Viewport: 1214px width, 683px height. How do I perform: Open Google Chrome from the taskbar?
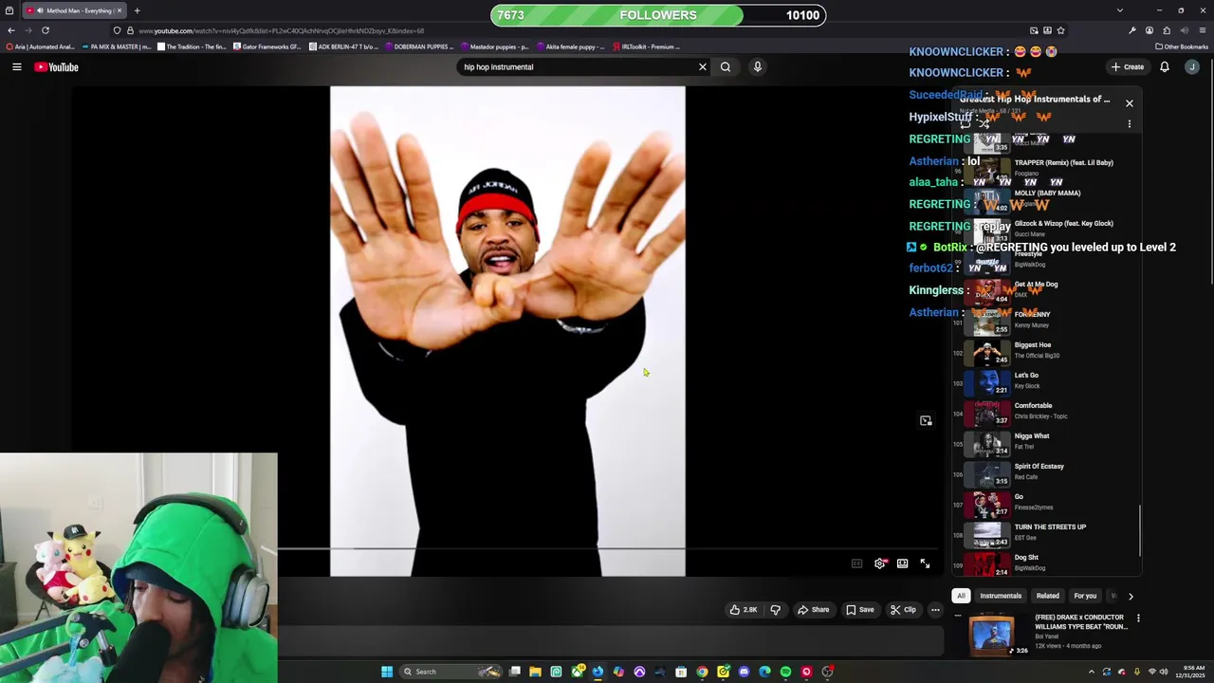[702, 672]
